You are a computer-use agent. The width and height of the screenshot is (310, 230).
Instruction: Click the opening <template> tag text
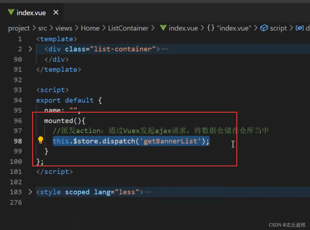click(x=57, y=39)
